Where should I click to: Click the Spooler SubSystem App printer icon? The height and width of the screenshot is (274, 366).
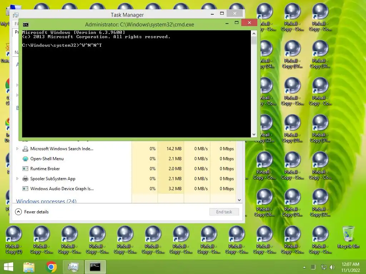tap(25, 179)
